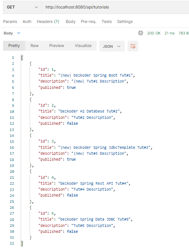Click the "id": 2 line
Image resolution: width=189 pixels, height=248 pixels.
[x=47, y=105]
